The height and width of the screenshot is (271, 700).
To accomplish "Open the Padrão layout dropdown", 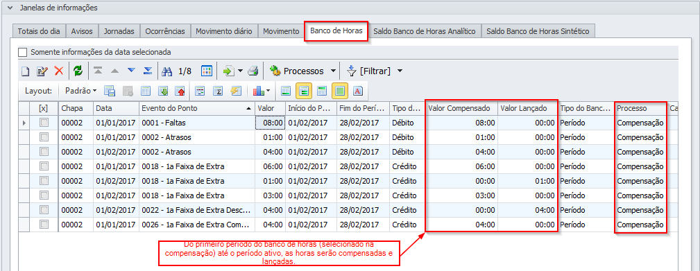I will click(80, 91).
